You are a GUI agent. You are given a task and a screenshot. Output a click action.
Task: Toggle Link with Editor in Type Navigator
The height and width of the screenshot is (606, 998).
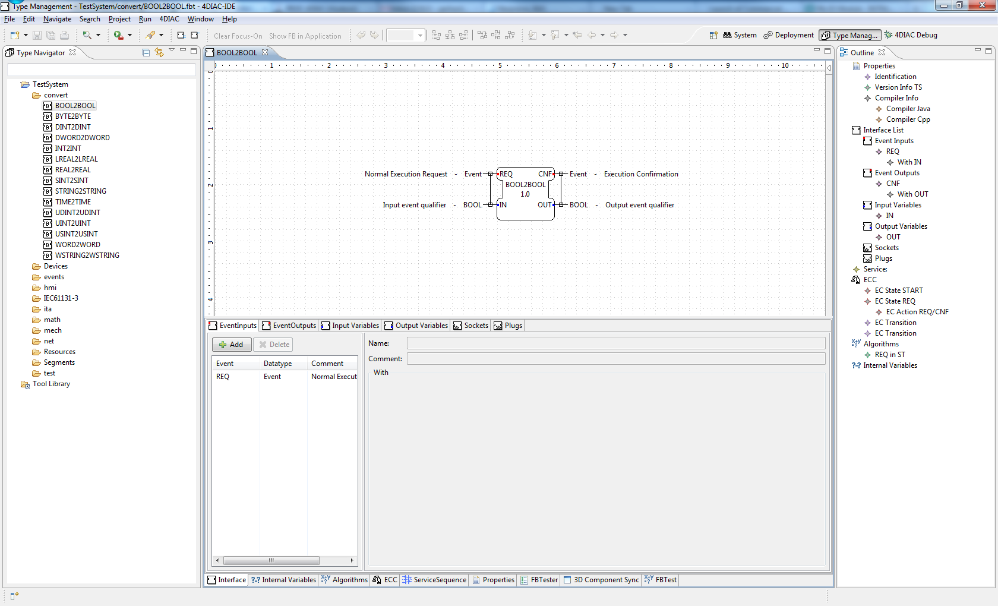point(159,52)
